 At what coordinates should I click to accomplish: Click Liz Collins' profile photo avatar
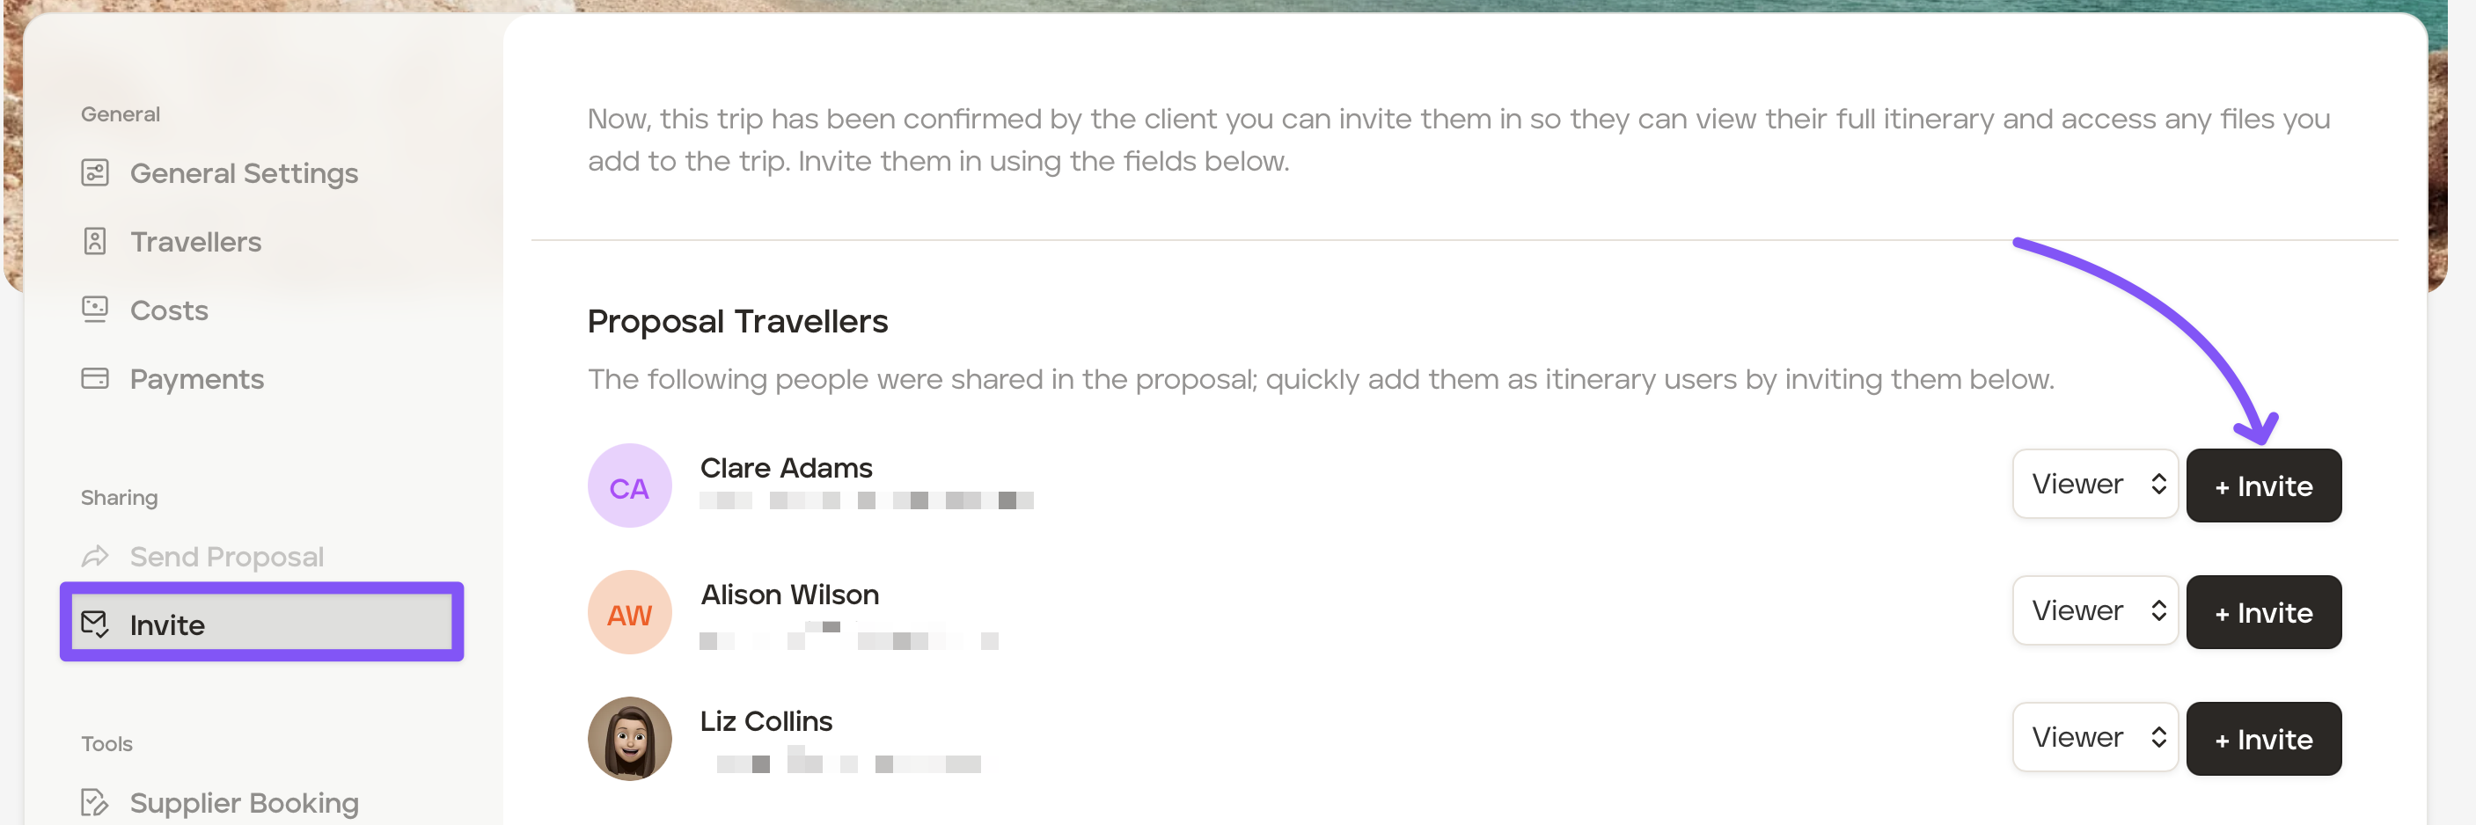630,739
